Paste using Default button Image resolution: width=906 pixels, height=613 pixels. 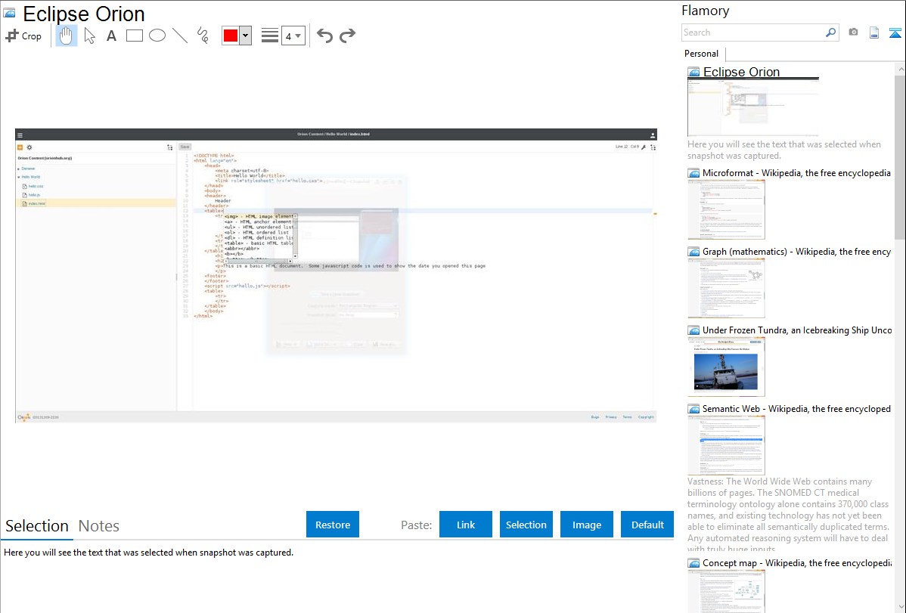647,525
